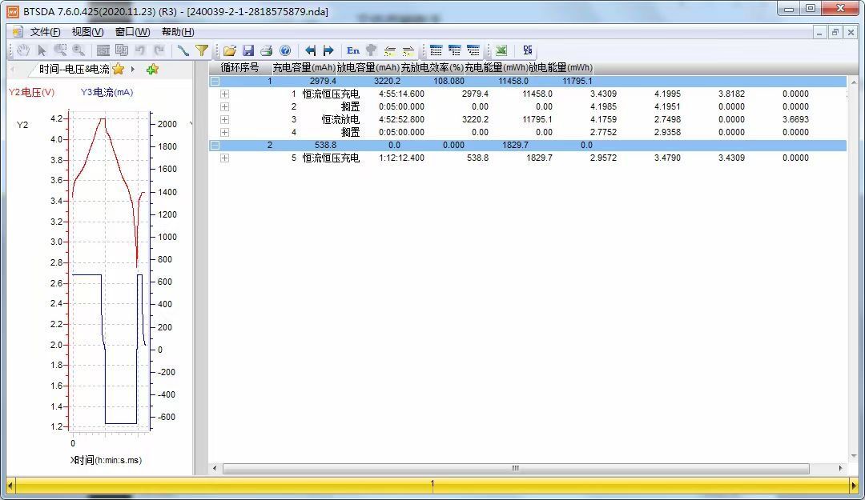Collapse cycle 2 row

215,145
